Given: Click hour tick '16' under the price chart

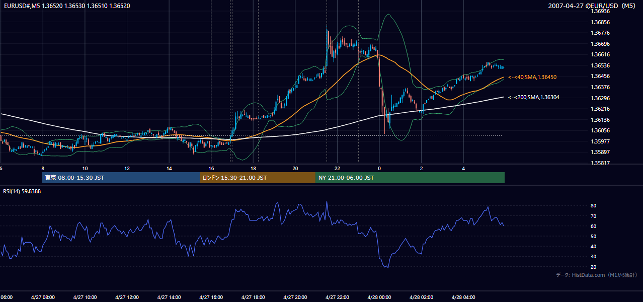Looking at the screenshot, I should point(211,169).
